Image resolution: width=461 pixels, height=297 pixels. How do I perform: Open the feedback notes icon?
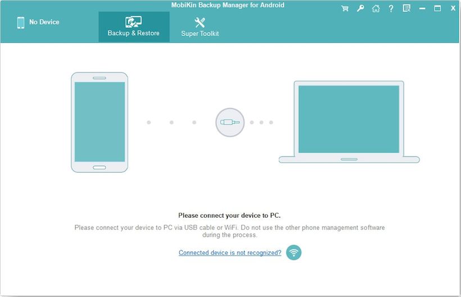tap(406, 8)
